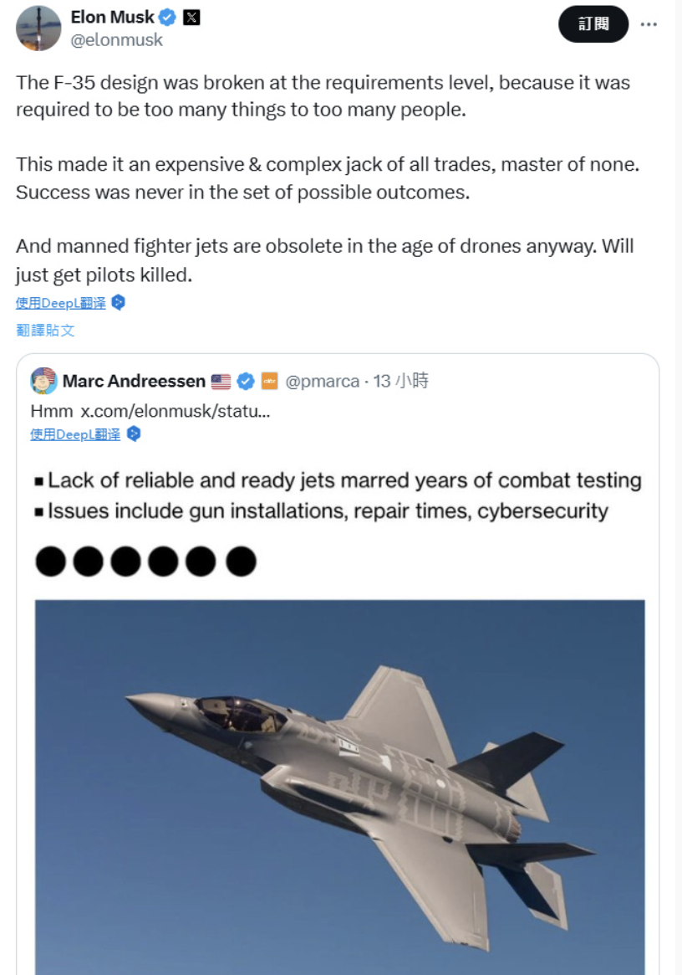Click the orange affiliation badge near @pmarca
The height and width of the screenshot is (975, 682).
[269, 382]
